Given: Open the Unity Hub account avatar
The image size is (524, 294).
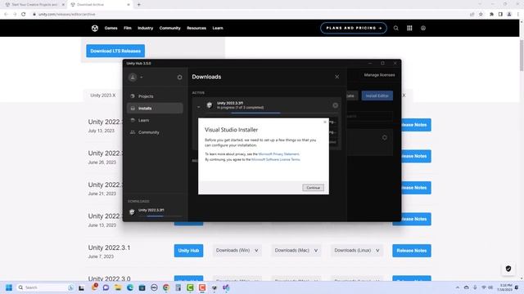Looking at the screenshot, I should 133,78.
